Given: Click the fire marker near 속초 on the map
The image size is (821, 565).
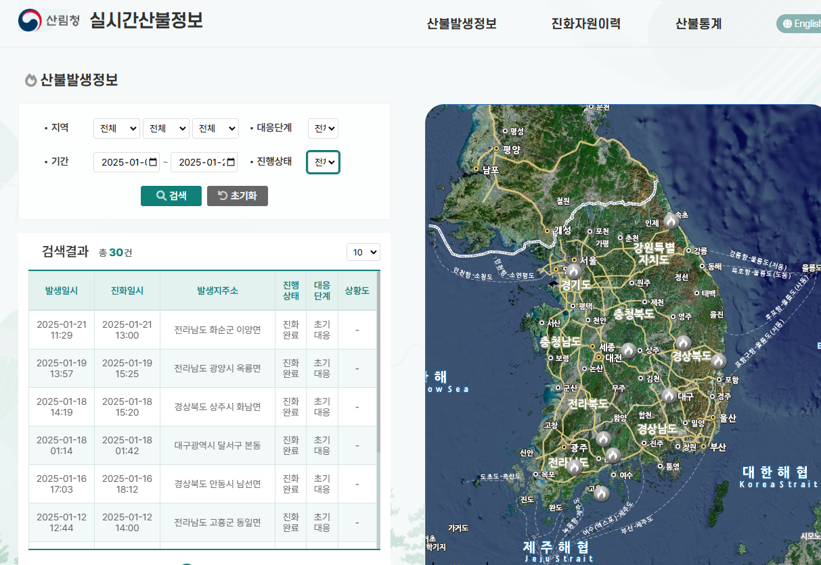Looking at the screenshot, I should tap(671, 222).
